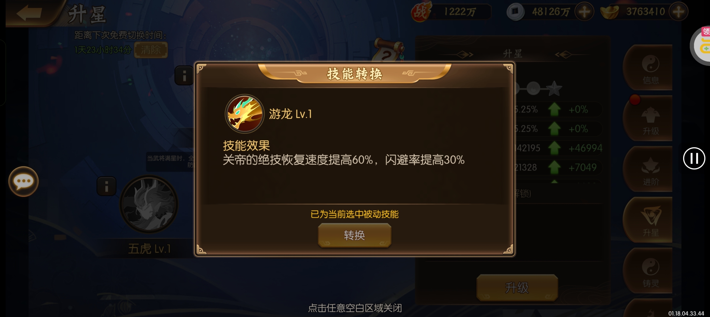Tap the back arrow beside 升星
The width and height of the screenshot is (710, 317).
point(29,13)
